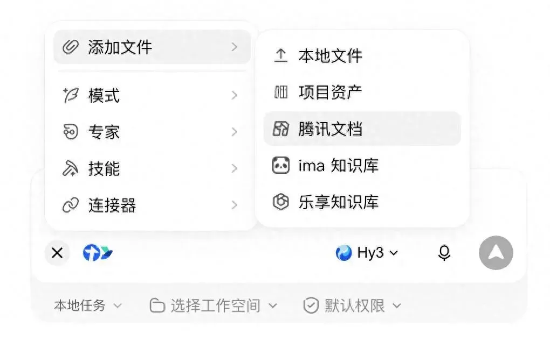Click the feather icon next to 模式
The width and height of the screenshot is (550, 341).
pyautogui.click(x=71, y=95)
